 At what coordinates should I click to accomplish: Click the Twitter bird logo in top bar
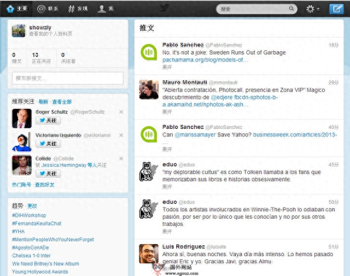point(165,8)
